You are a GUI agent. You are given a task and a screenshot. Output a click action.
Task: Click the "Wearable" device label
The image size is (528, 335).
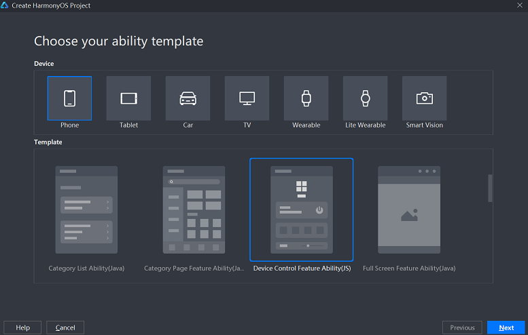point(306,125)
